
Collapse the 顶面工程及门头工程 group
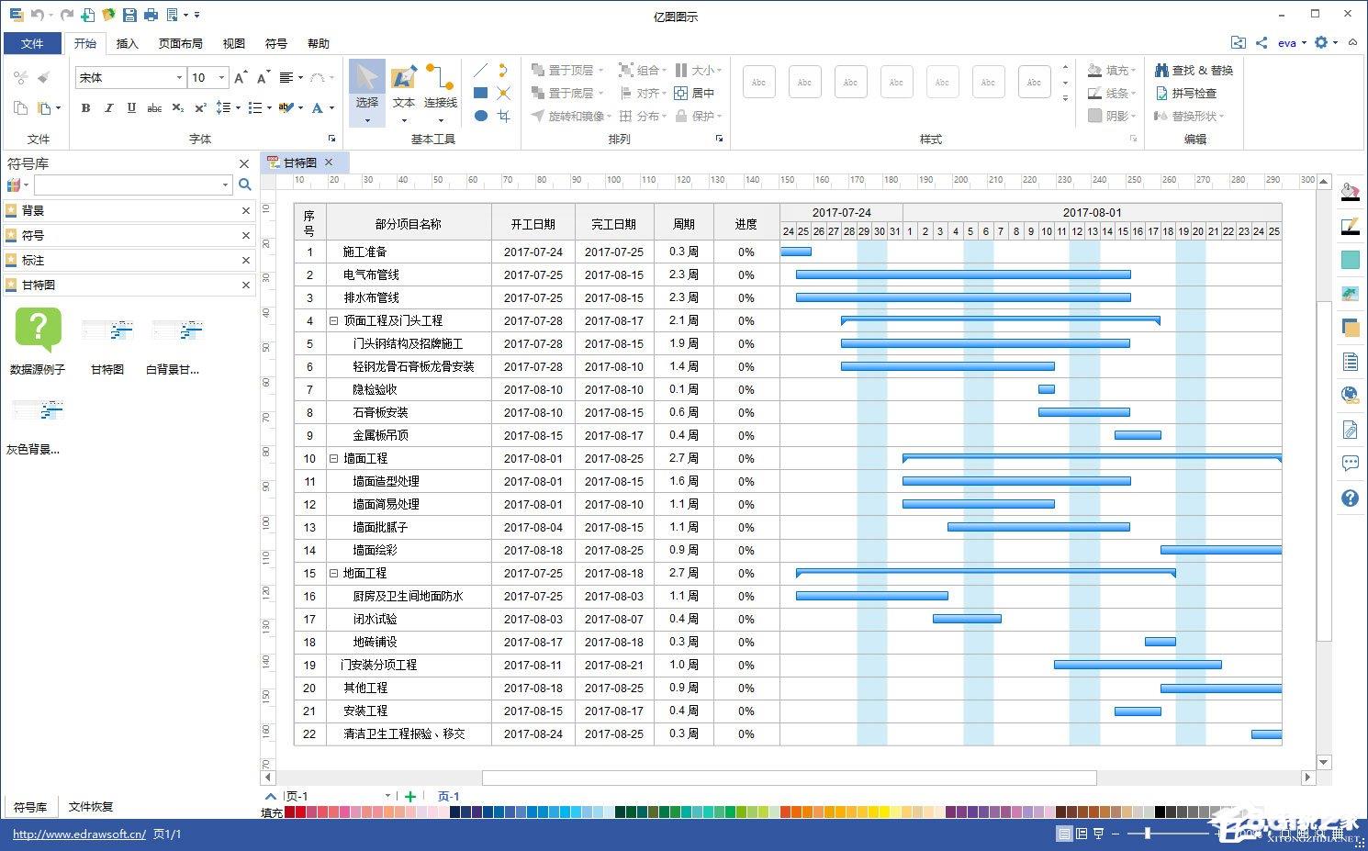coord(334,320)
